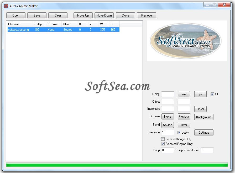Set Dispose to Background
The width and height of the screenshot is (235, 173).
click(x=204, y=117)
